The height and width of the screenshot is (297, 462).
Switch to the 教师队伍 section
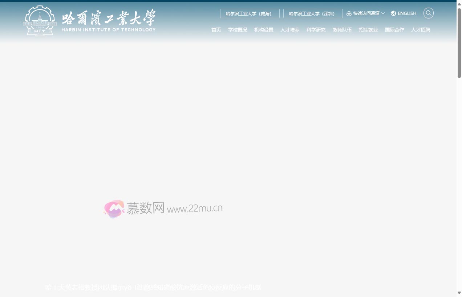(342, 30)
